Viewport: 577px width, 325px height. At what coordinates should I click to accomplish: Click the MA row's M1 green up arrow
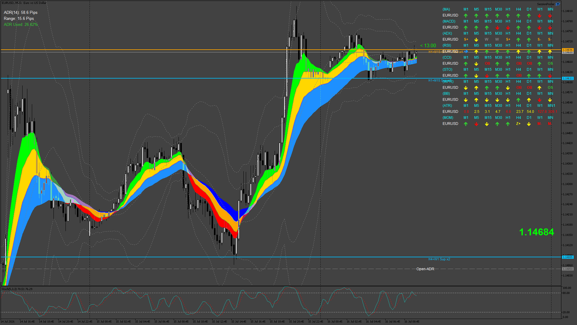click(466, 15)
